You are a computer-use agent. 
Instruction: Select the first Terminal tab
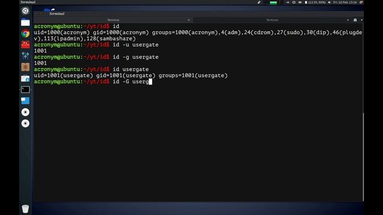point(113,20)
